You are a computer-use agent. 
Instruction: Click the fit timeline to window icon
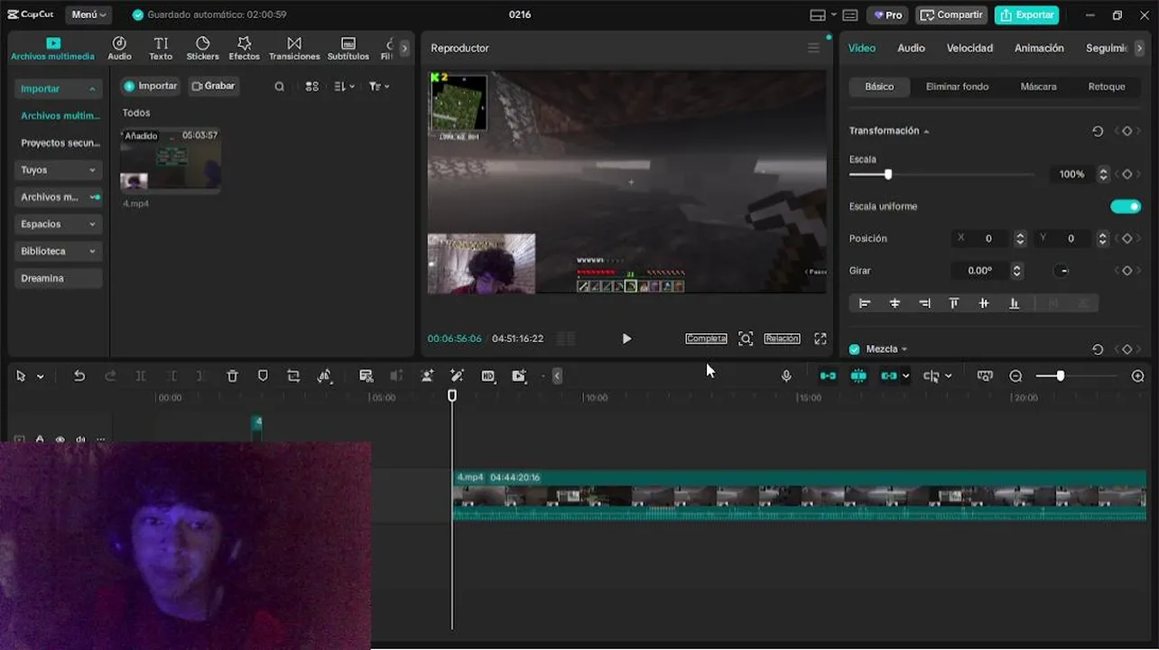pos(985,376)
